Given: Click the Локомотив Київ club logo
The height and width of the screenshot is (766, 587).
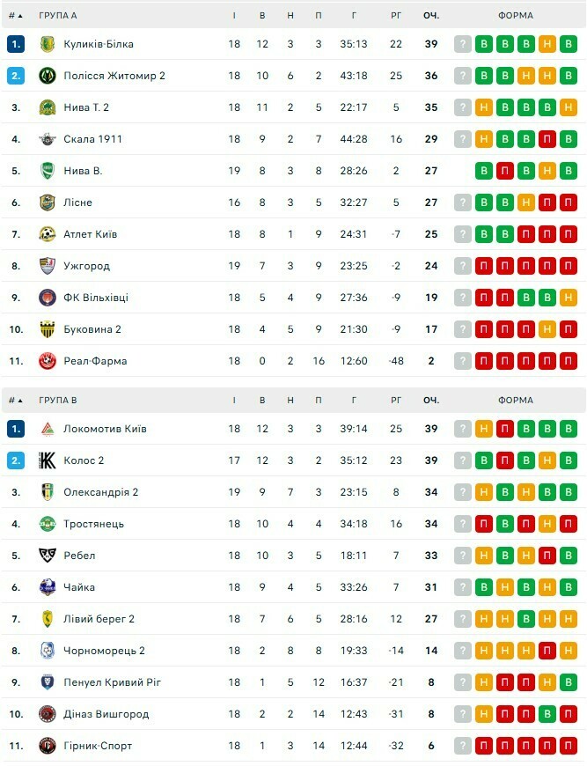Looking at the screenshot, I should (48, 429).
